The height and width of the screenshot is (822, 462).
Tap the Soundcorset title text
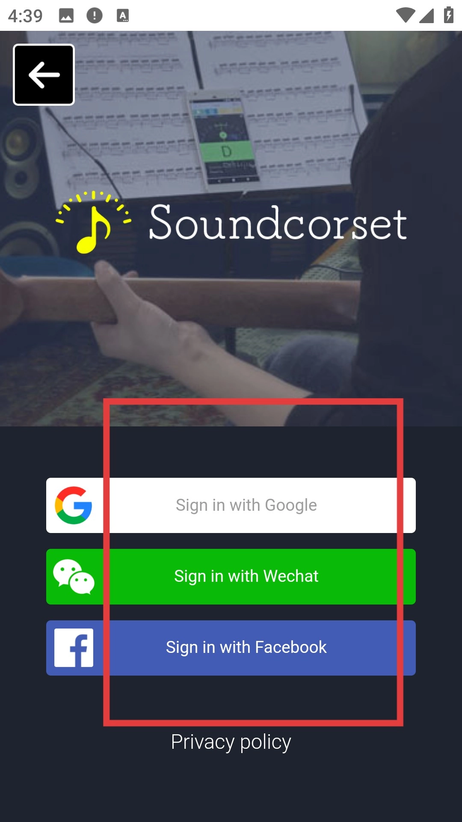point(278,223)
